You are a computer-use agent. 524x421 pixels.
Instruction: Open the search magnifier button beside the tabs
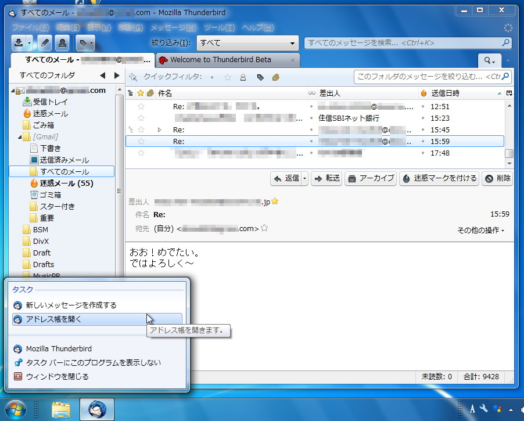click(490, 60)
